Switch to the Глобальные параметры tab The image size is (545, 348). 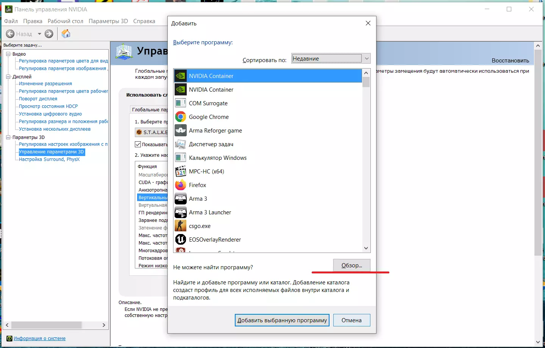pos(149,109)
